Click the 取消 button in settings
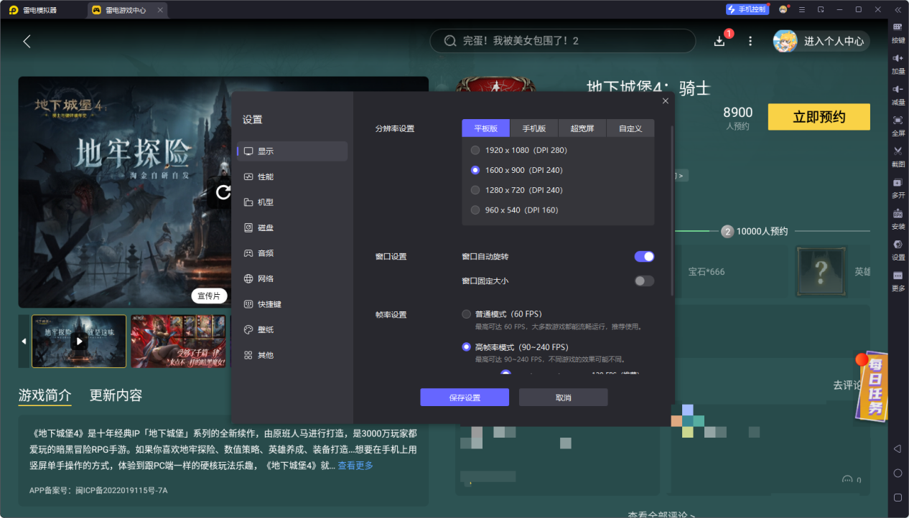Screen dimensions: 909x518 pos(564,397)
